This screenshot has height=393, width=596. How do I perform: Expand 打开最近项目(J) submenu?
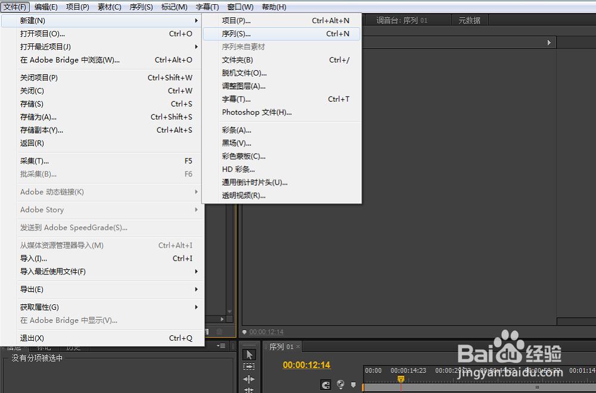101,46
